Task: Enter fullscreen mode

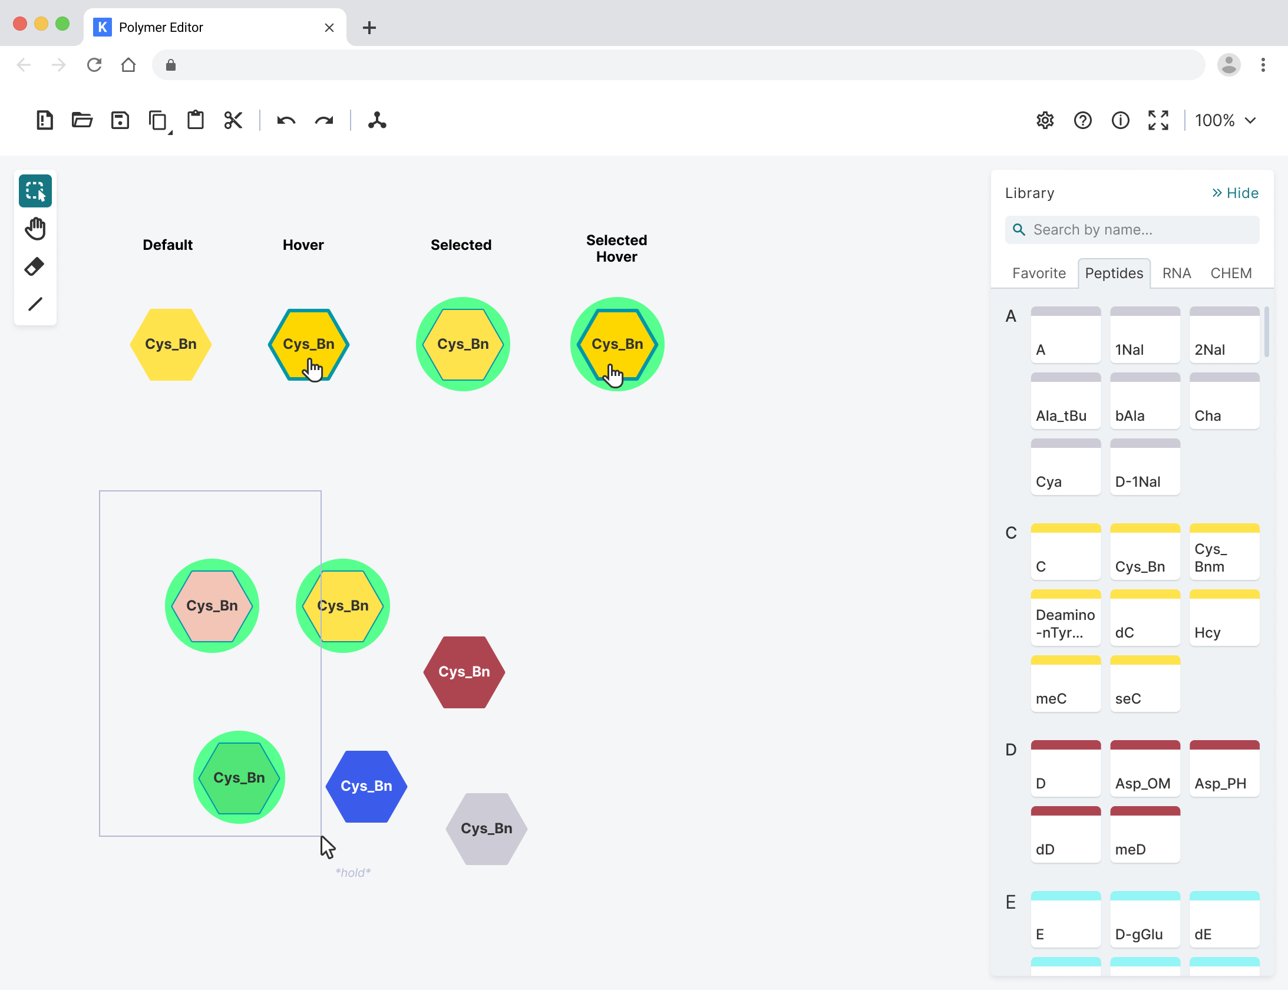Action: click(1158, 120)
